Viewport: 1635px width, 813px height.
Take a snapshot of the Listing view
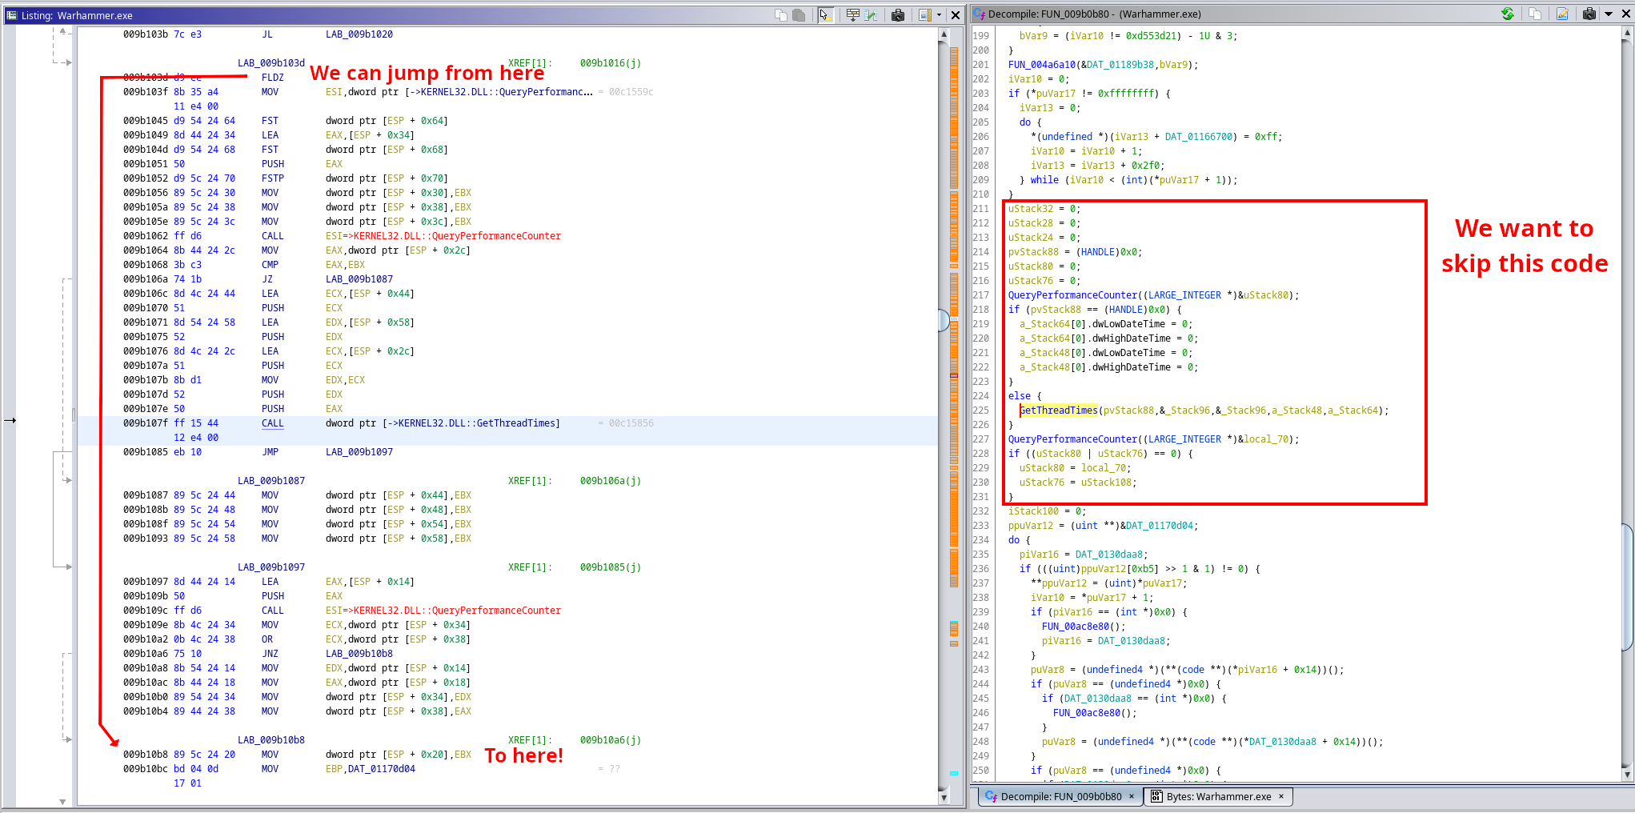[898, 14]
